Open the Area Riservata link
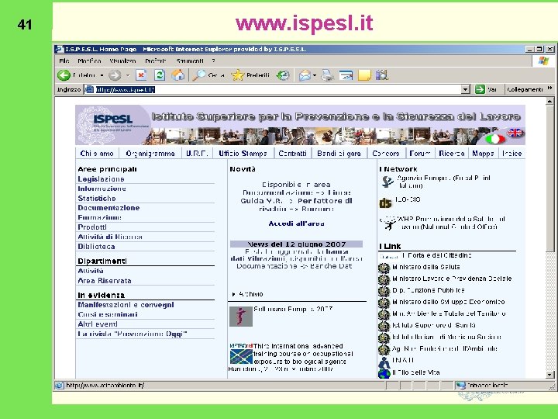This screenshot has height=419, width=558. (105, 281)
